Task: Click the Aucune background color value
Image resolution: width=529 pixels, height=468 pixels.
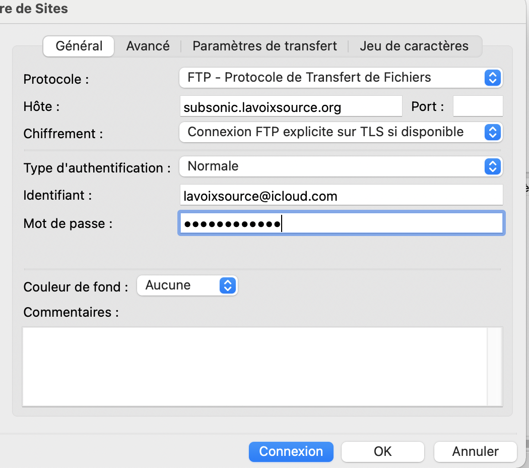Action: coord(168,285)
